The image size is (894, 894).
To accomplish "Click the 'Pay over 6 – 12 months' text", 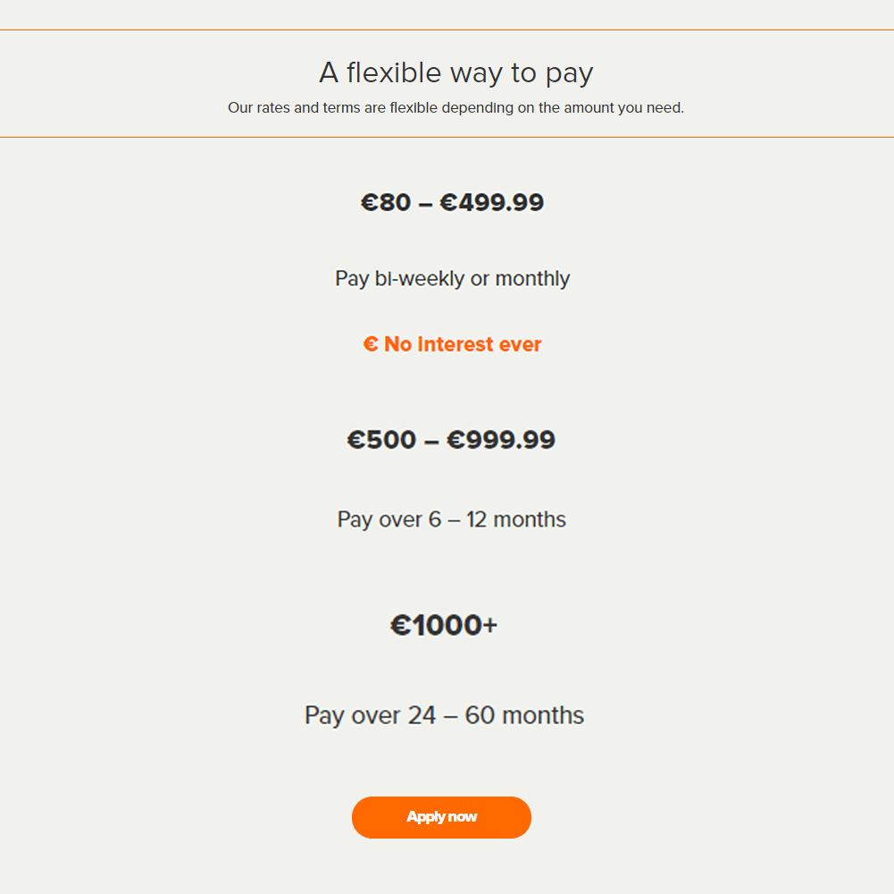I will coord(452,519).
